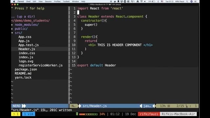Open the Window menu

(75, 1)
